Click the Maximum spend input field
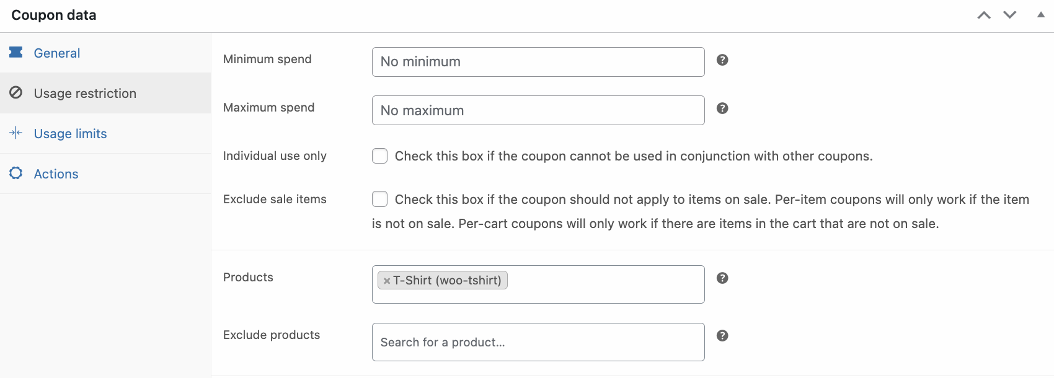The height and width of the screenshot is (378, 1054). pyautogui.click(x=538, y=110)
